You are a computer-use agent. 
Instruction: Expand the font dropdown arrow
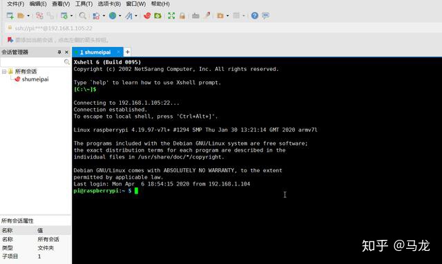pos(136,16)
